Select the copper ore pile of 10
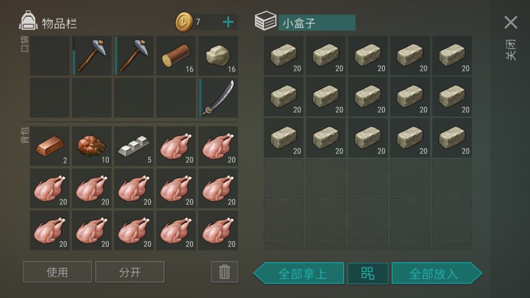 pyautogui.click(x=92, y=146)
